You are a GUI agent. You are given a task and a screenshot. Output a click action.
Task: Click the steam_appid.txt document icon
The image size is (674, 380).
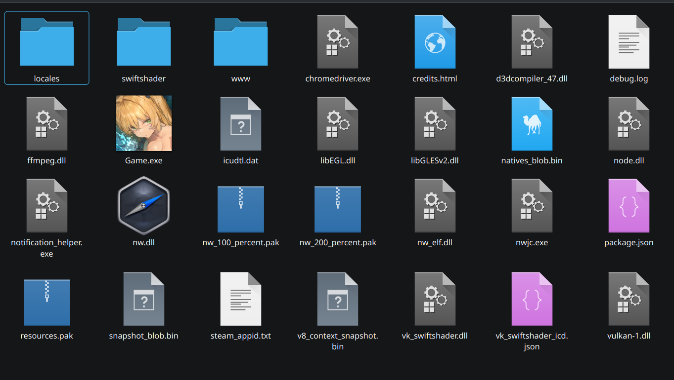[241, 299]
